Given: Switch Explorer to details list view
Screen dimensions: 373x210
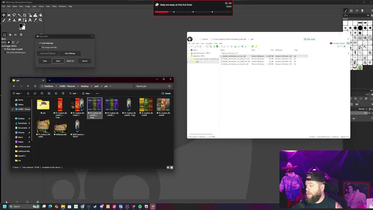Looking at the screenshot, I should point(168,167).
